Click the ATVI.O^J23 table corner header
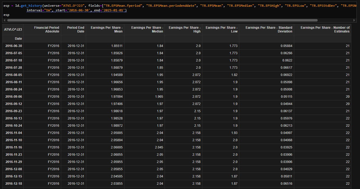The width and height of the screenshot is (360, 189). (13, 30)
